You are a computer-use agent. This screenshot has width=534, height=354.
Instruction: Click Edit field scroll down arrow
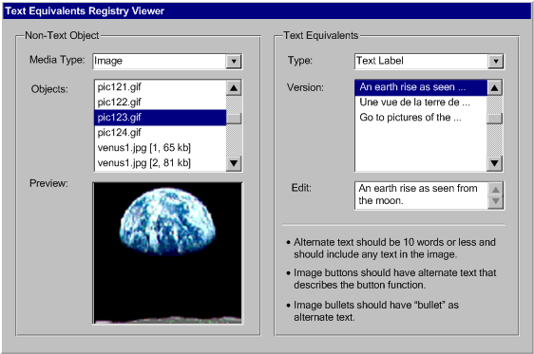click(496, 201)
